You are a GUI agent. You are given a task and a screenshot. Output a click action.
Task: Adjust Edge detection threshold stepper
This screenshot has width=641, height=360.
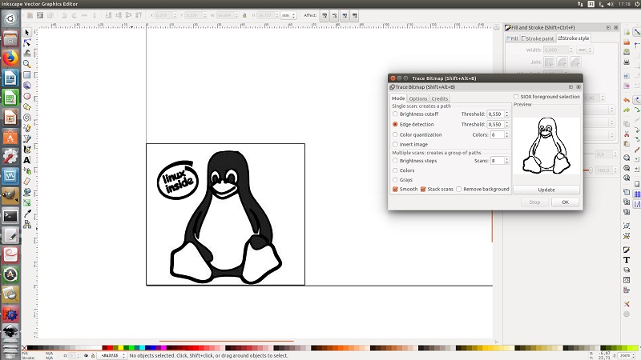[x=506, y=124]
